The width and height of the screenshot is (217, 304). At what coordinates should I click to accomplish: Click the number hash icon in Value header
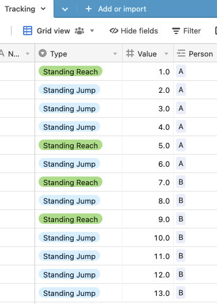click(x=130, y=53)
